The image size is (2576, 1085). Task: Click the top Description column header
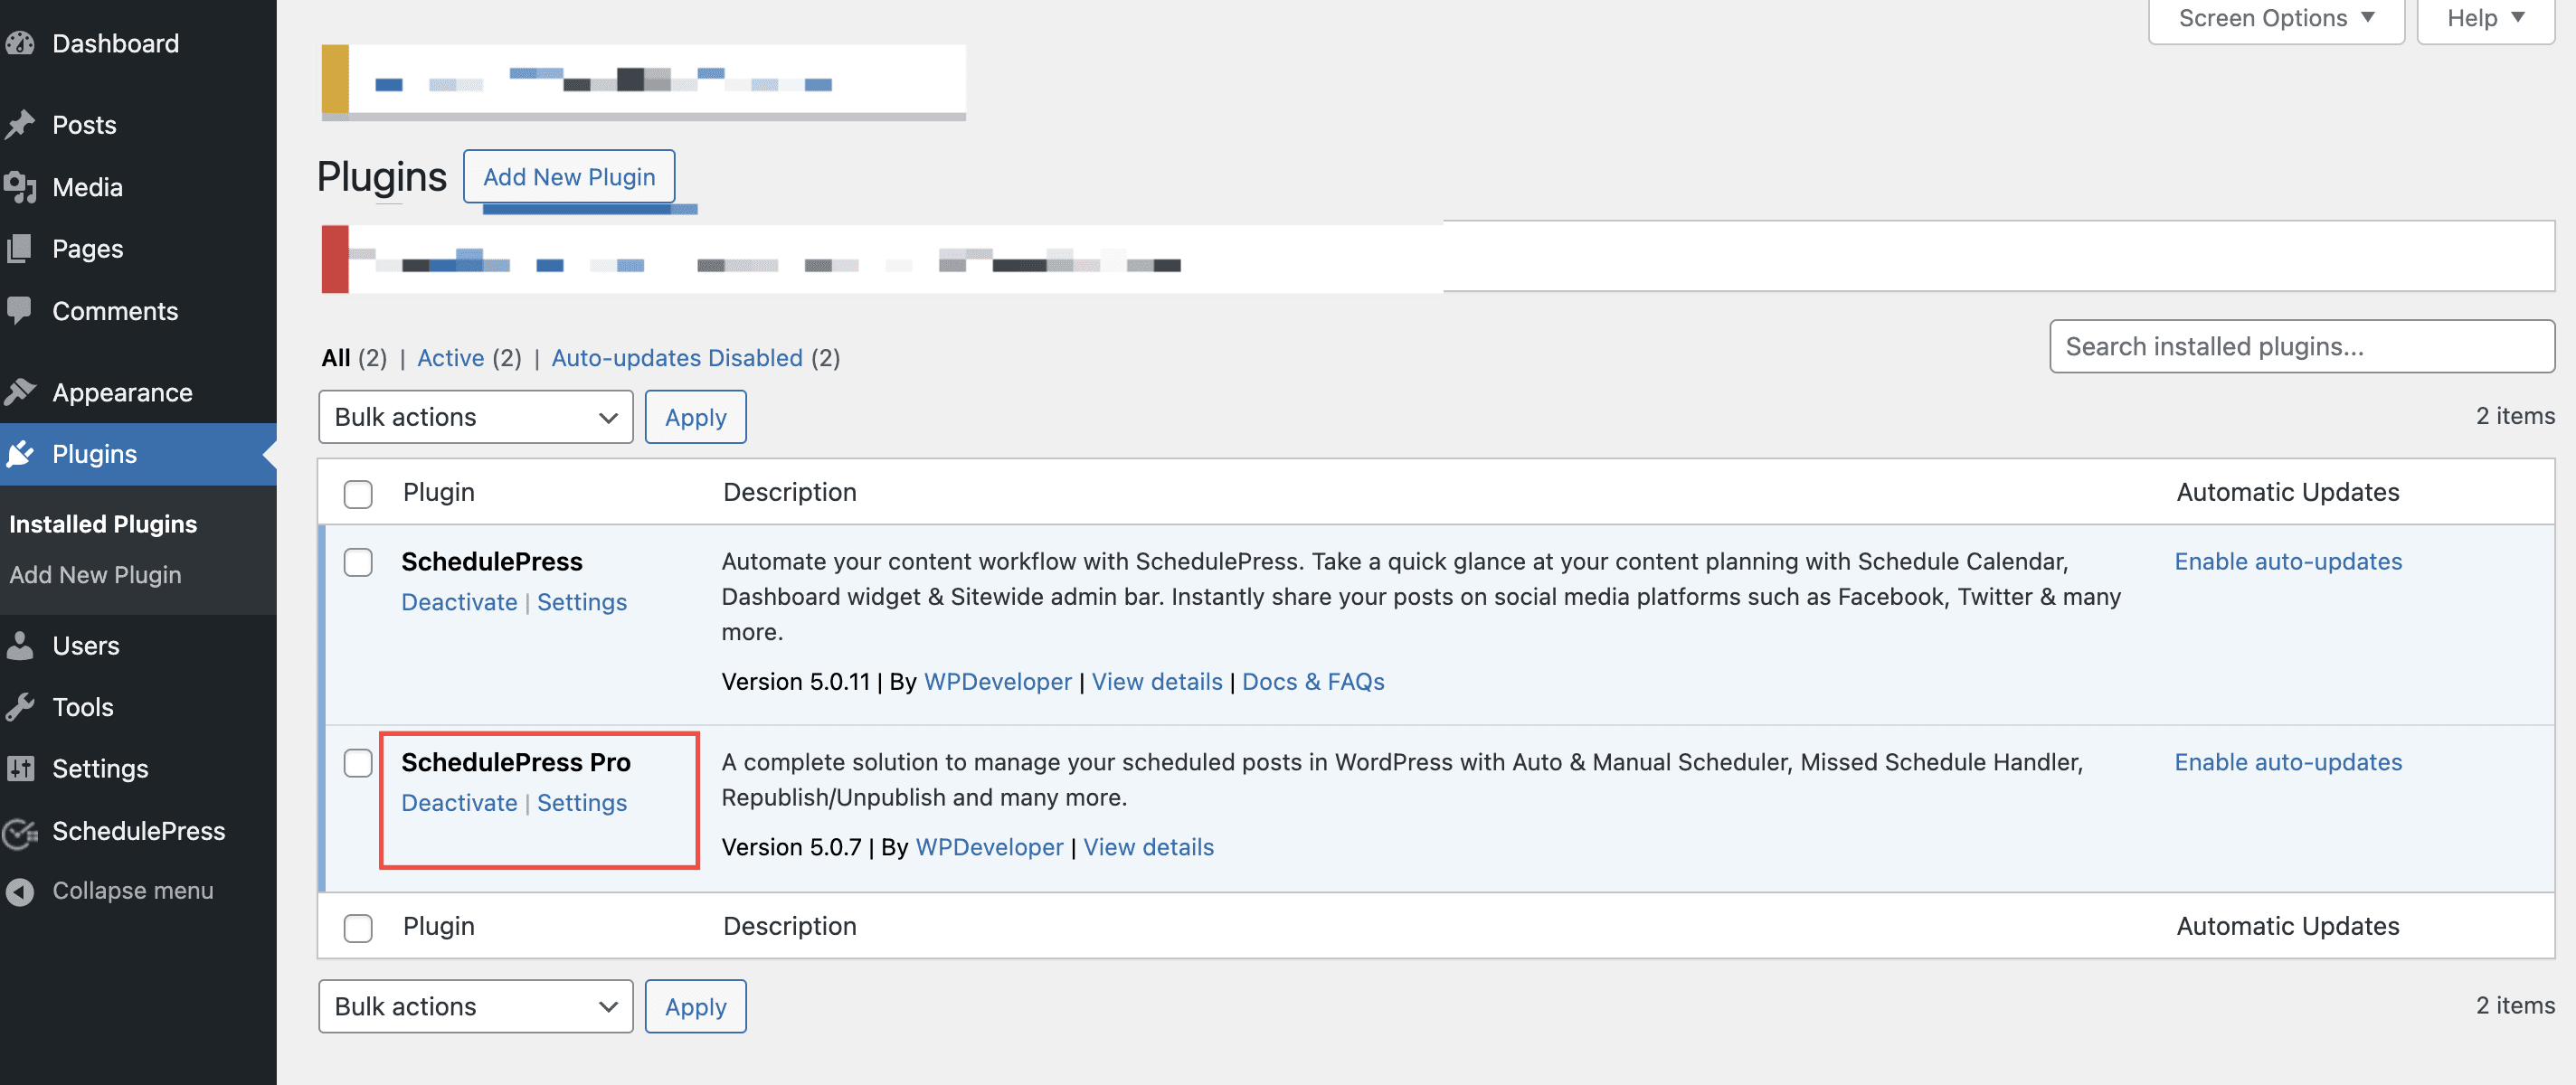pyautogui.click(x=790, y=493)
